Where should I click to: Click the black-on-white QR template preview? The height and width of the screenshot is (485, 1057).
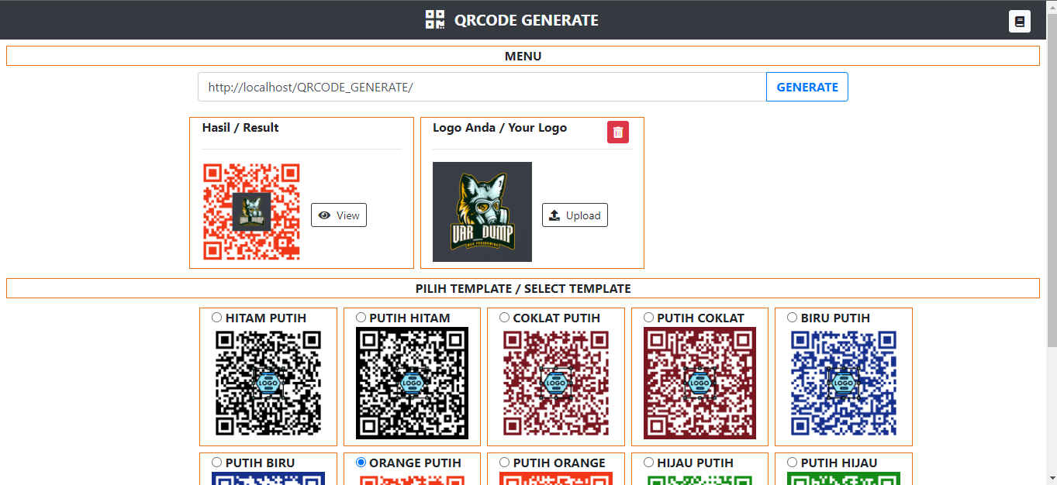pos(268,383)
